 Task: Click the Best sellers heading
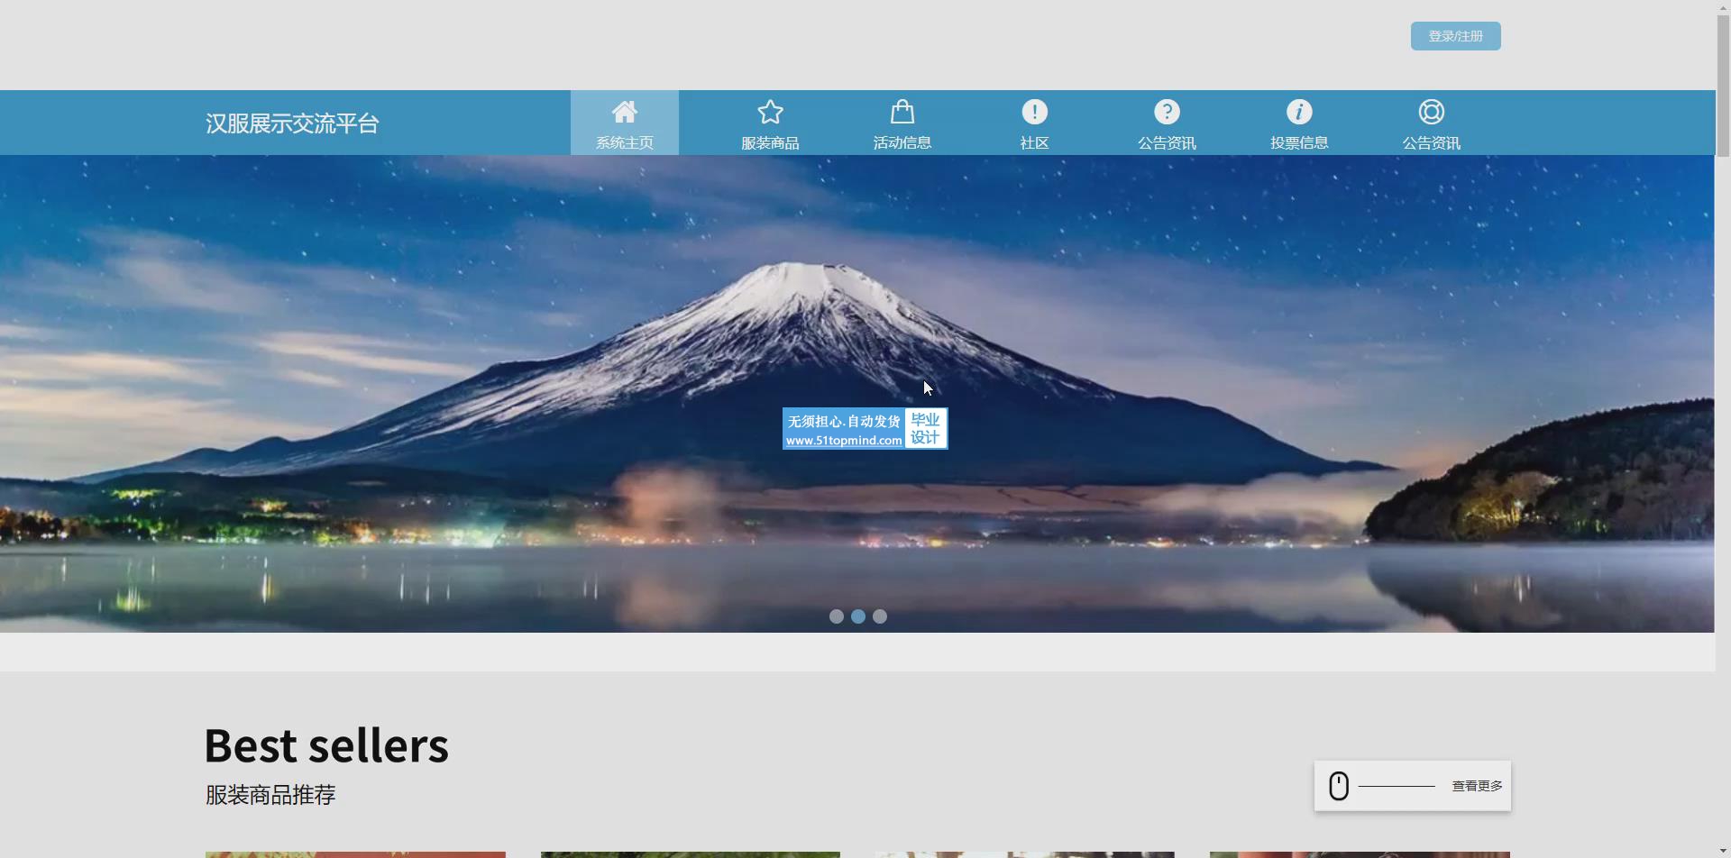point(326,746)
